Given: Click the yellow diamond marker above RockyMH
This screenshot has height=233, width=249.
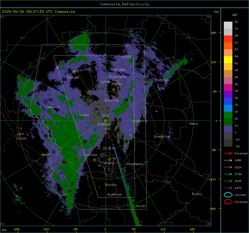Looking at the screenshot, I should click(x=74, y=72).
